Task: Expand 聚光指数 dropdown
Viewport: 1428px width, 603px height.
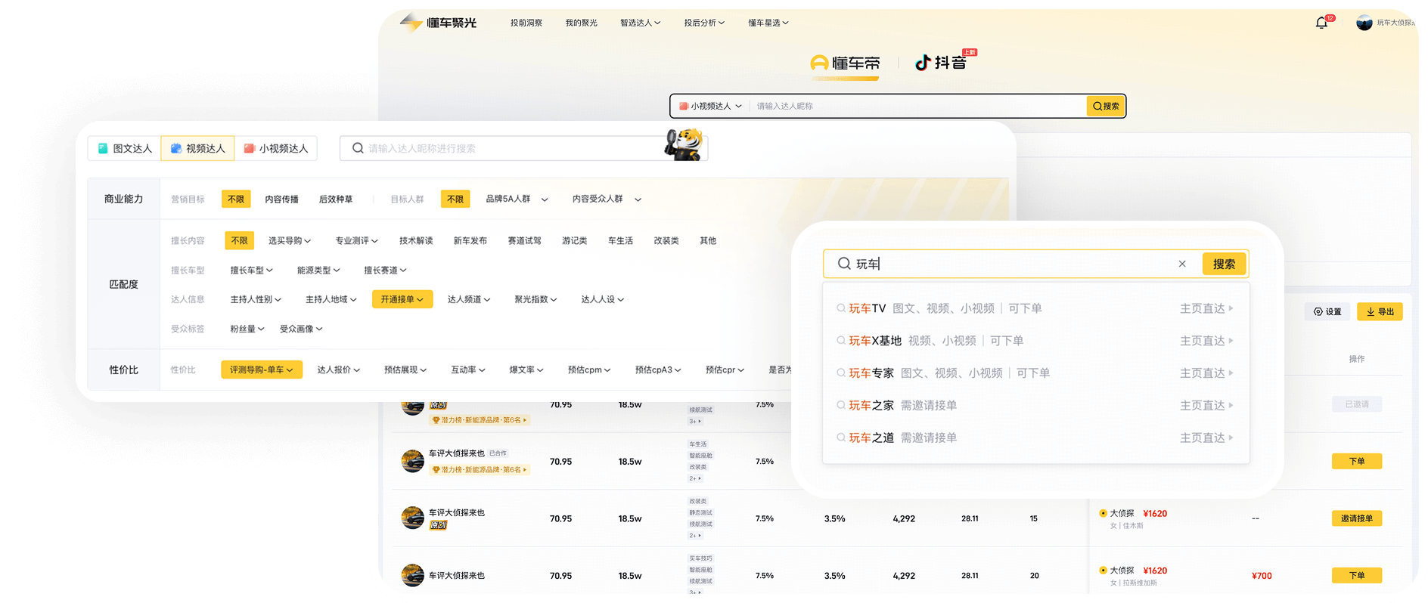Action: [x=535, y=300]
